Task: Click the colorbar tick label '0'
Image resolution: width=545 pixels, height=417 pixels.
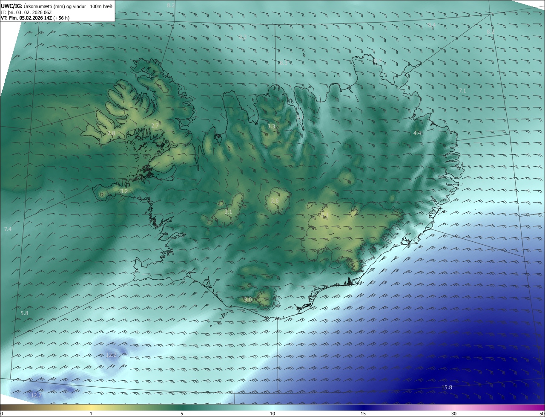Action: (2, 414)
